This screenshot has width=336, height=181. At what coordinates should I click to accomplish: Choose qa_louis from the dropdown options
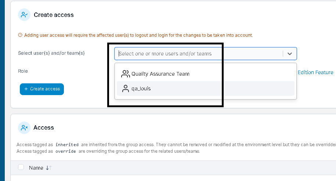click(206, 88)
